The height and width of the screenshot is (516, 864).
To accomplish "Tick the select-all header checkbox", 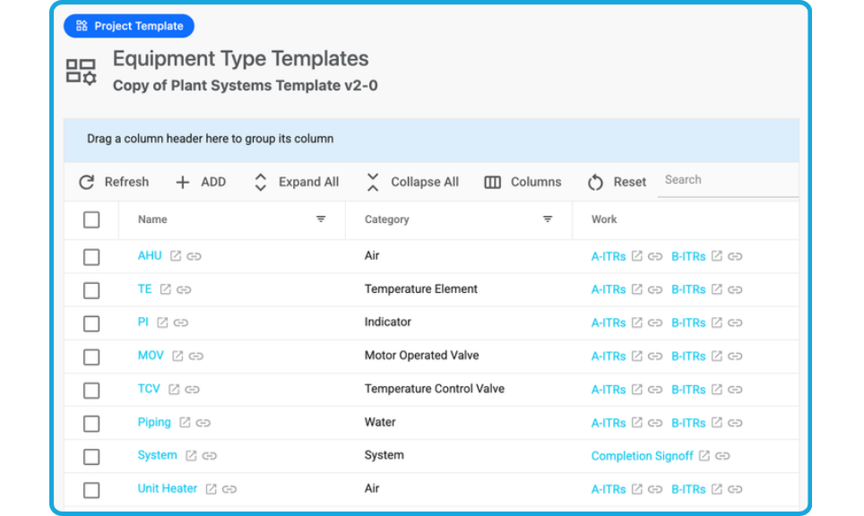I will (x=91, y=219).
